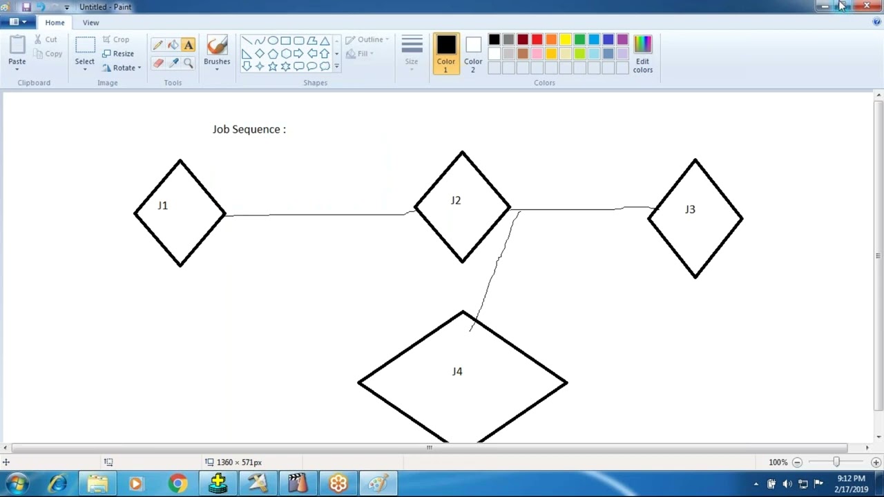The image size is (884, 497).
Task: Choose the Five-point star shape
Action: (273, 66)
